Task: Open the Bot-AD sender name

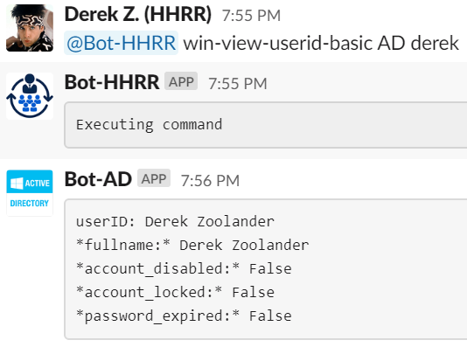Action: click(98, 179)
